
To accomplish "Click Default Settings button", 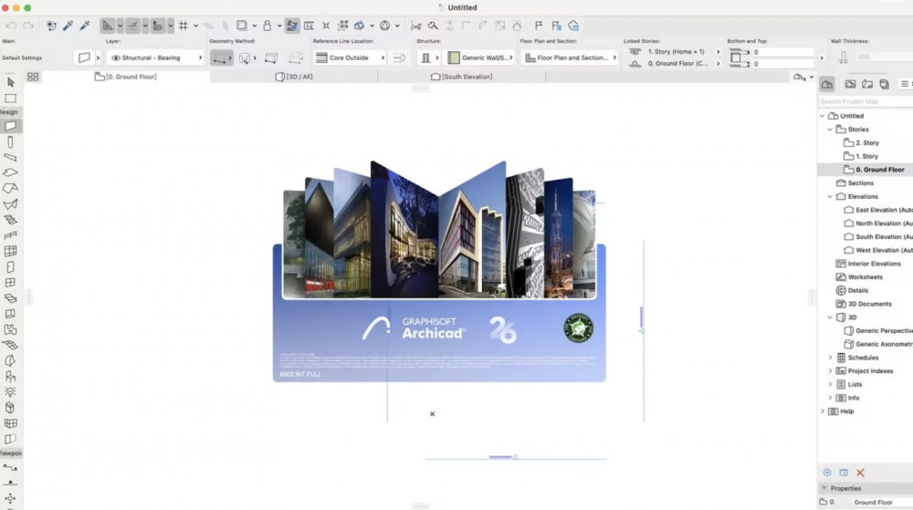I will point(22,57).
